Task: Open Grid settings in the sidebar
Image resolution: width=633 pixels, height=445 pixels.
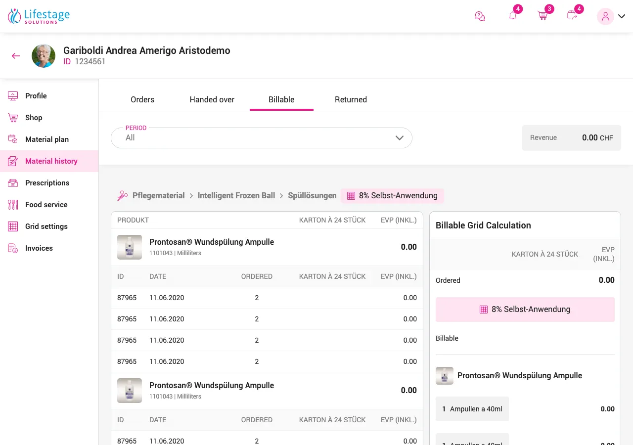Action: (49, 226)
